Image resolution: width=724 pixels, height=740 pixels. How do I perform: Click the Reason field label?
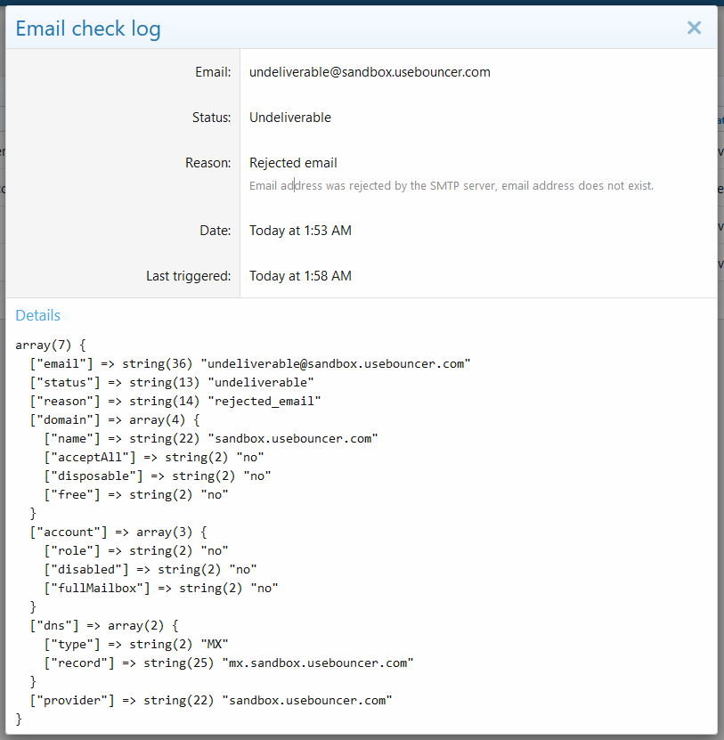click(x=207, y=163)
